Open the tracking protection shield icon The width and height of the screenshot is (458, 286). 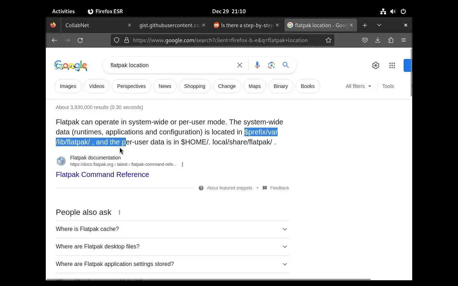click(x=117, y=40)
